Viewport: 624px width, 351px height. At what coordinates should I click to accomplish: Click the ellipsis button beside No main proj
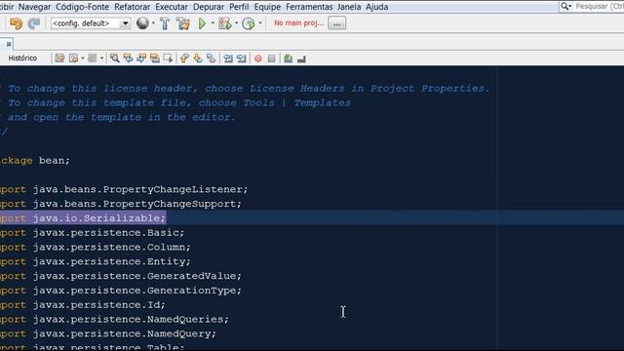click(x=336, y=23)
